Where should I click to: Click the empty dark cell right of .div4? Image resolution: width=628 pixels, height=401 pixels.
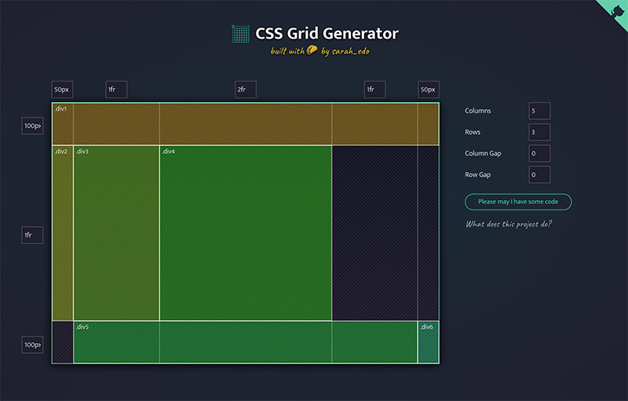pyautogui.click(x=374, y=233)
